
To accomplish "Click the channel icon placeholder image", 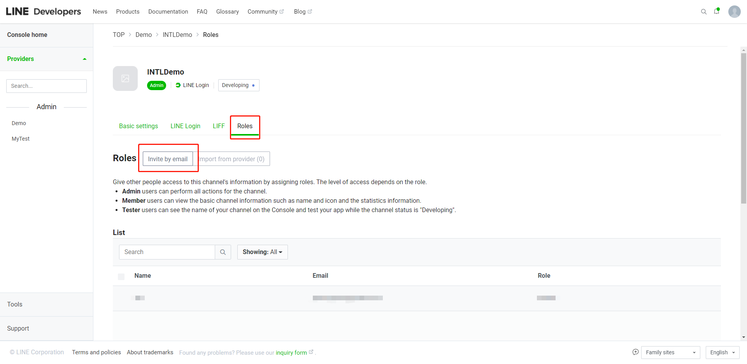I will 125,78.
